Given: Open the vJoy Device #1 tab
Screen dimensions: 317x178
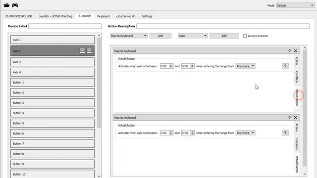Looking at the screenshot, I should pyautogui.click(x=125, y=16).
